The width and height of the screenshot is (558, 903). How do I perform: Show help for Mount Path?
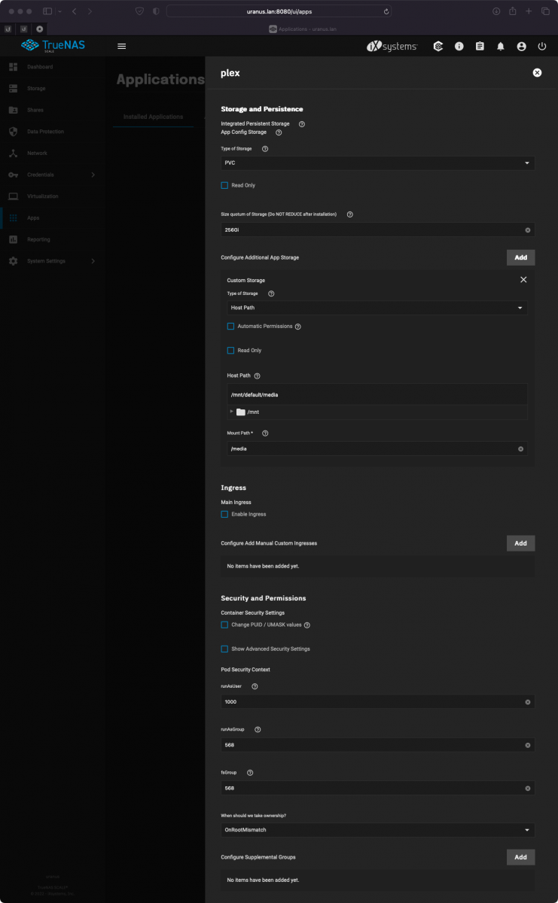265,433
